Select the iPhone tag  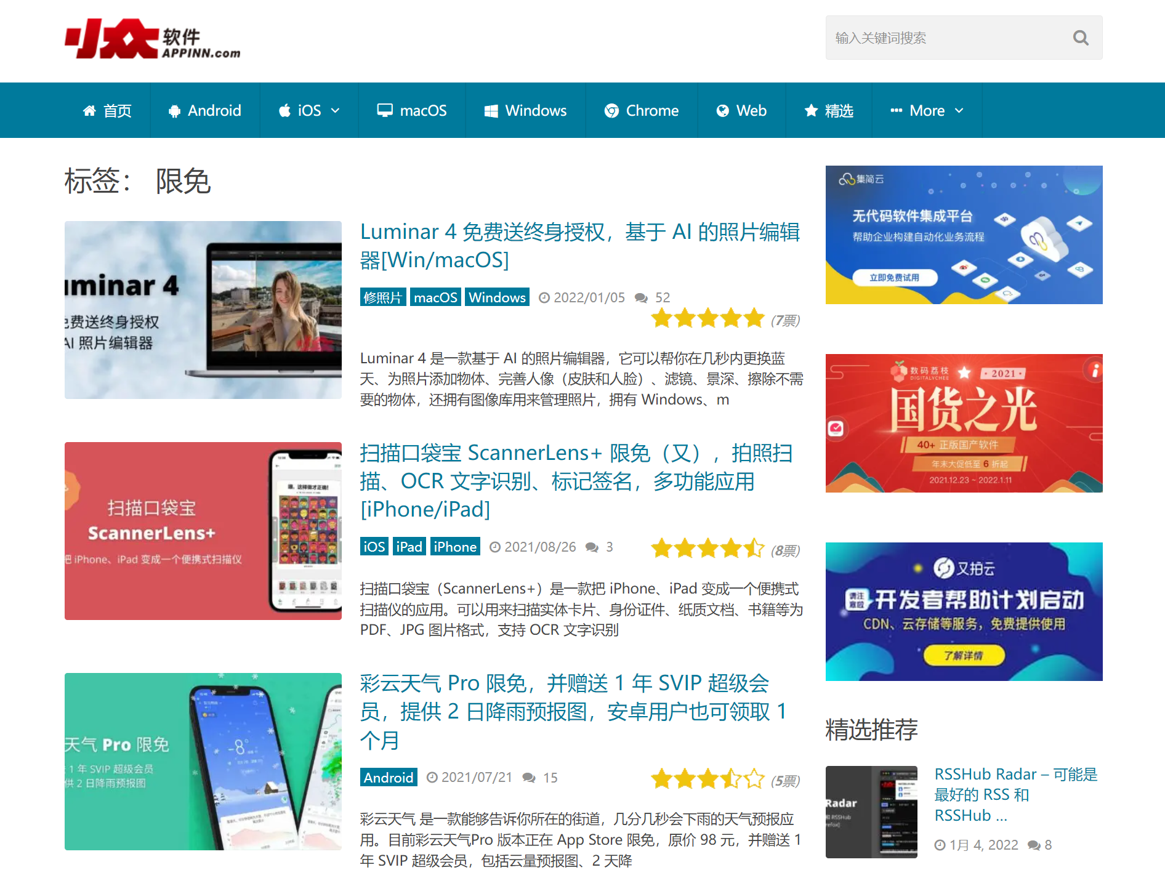coord(455,547)
